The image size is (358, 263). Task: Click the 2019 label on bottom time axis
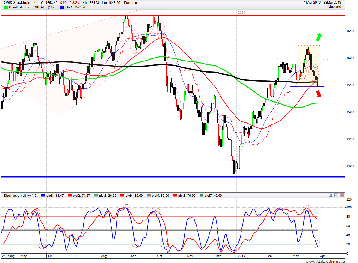tap(241, 256)
